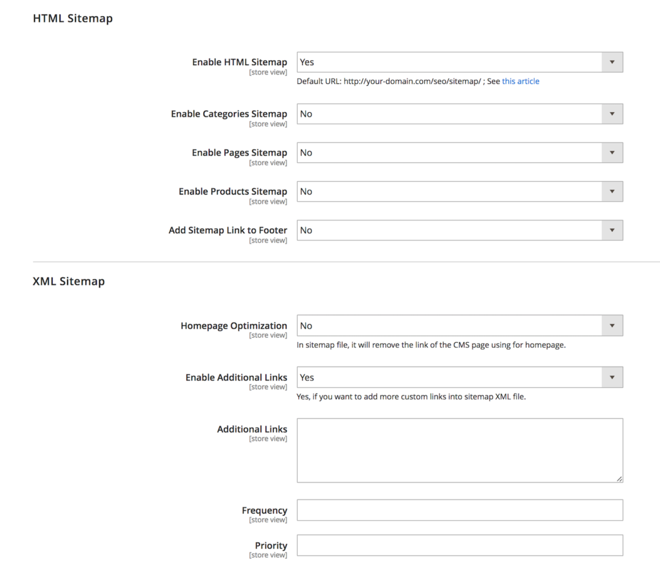Click the Homepage Optimization dropdown arrow

point(612,326)
